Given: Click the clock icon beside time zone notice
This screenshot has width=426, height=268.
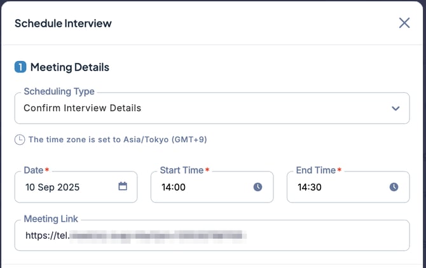Looking at the screenshot, I should [x=20, y=140].
